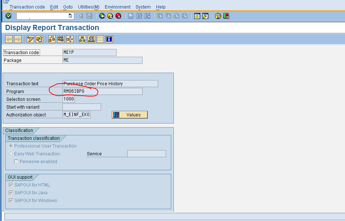Image resolution: width=345 pixels, height=221 pixels.
Task: Open the Customize Local Layout icon
Action: tap(225, 16)
